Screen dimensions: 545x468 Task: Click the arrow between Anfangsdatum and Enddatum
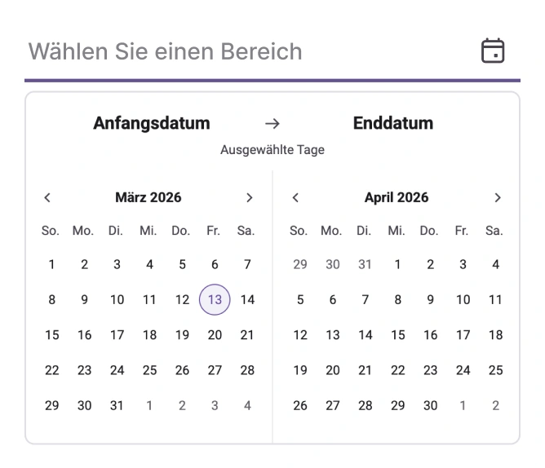[272, 124]
